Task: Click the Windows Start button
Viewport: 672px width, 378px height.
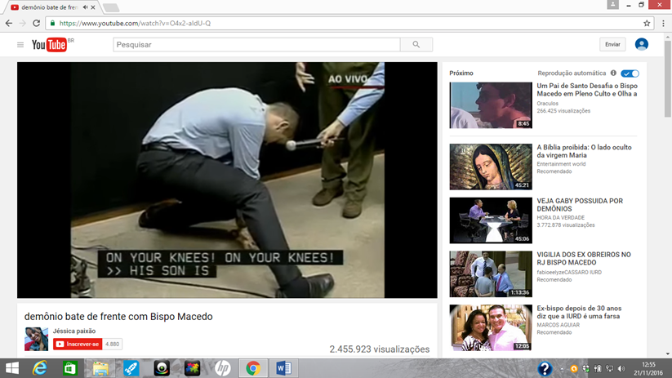Action: (12, 368)
